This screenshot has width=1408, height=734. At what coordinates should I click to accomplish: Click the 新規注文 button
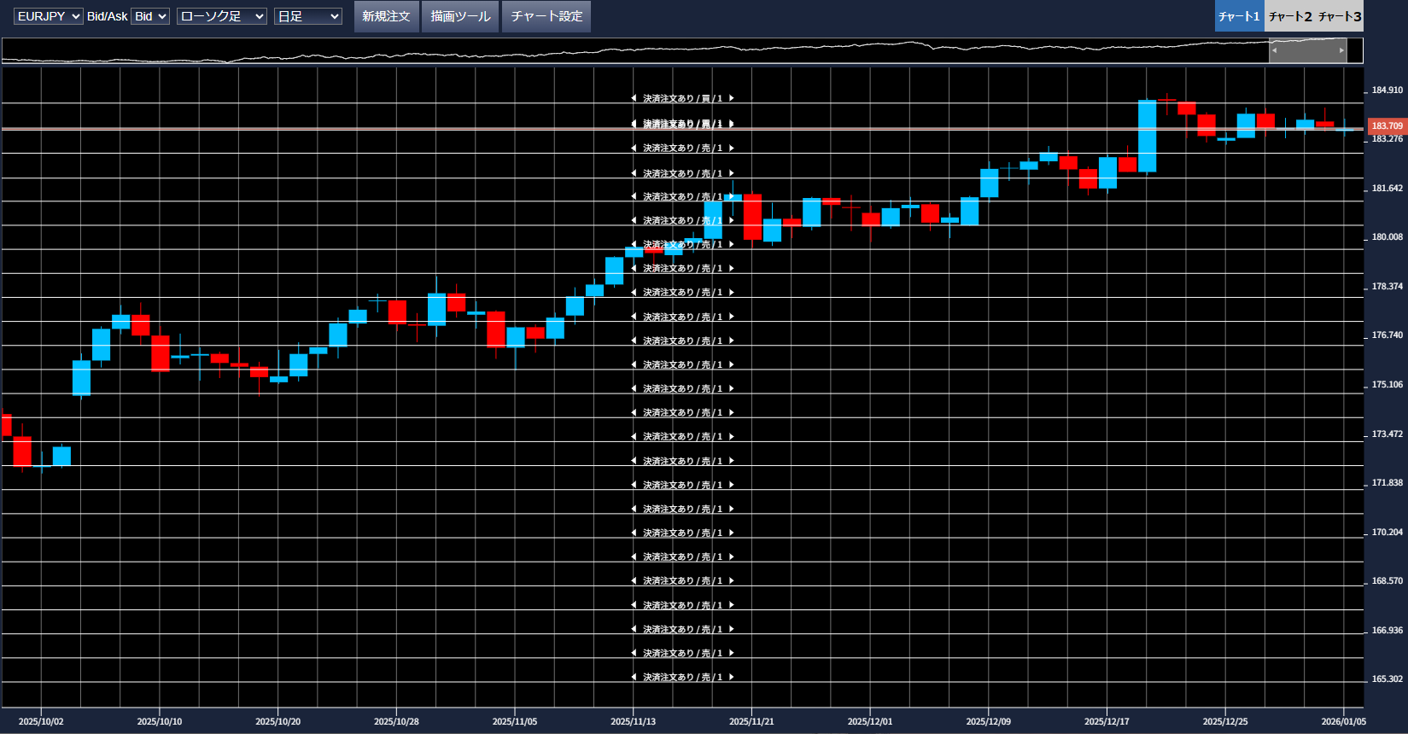click(x=386, y=16)
